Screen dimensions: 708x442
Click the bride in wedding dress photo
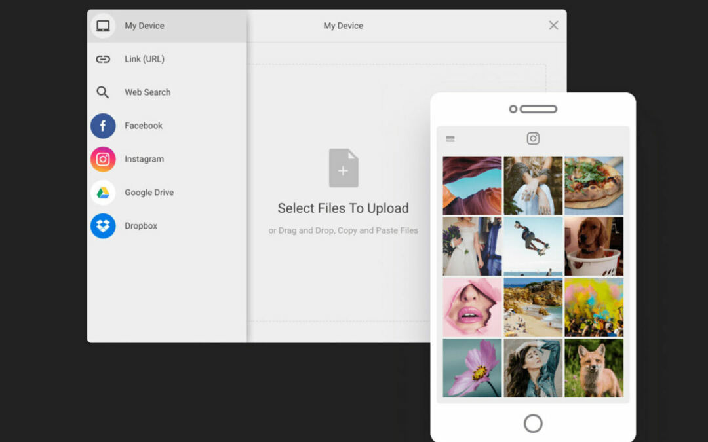(x=472, y=246)
